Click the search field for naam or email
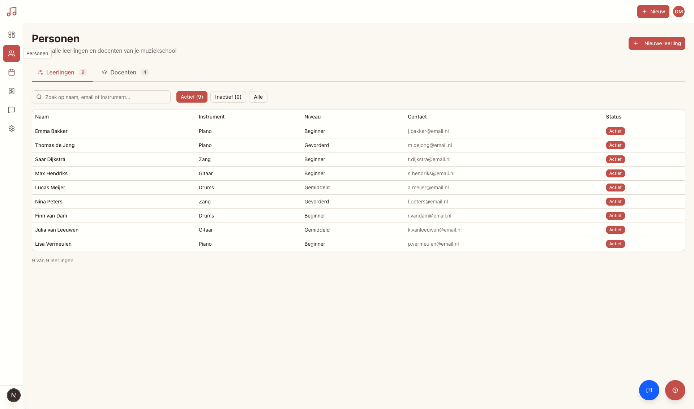 coord(105,97)
